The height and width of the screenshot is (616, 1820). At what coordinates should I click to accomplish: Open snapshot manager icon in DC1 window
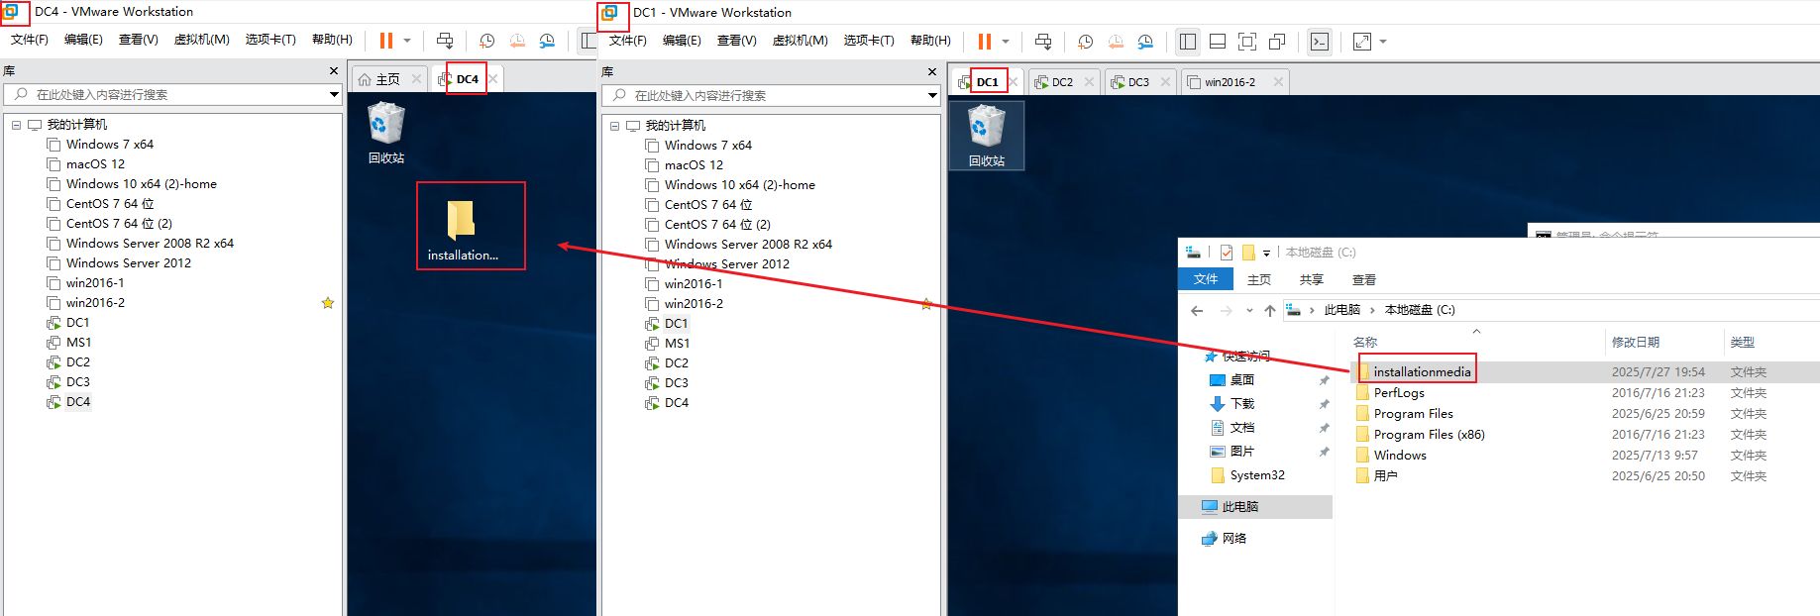coord(1145,42)
